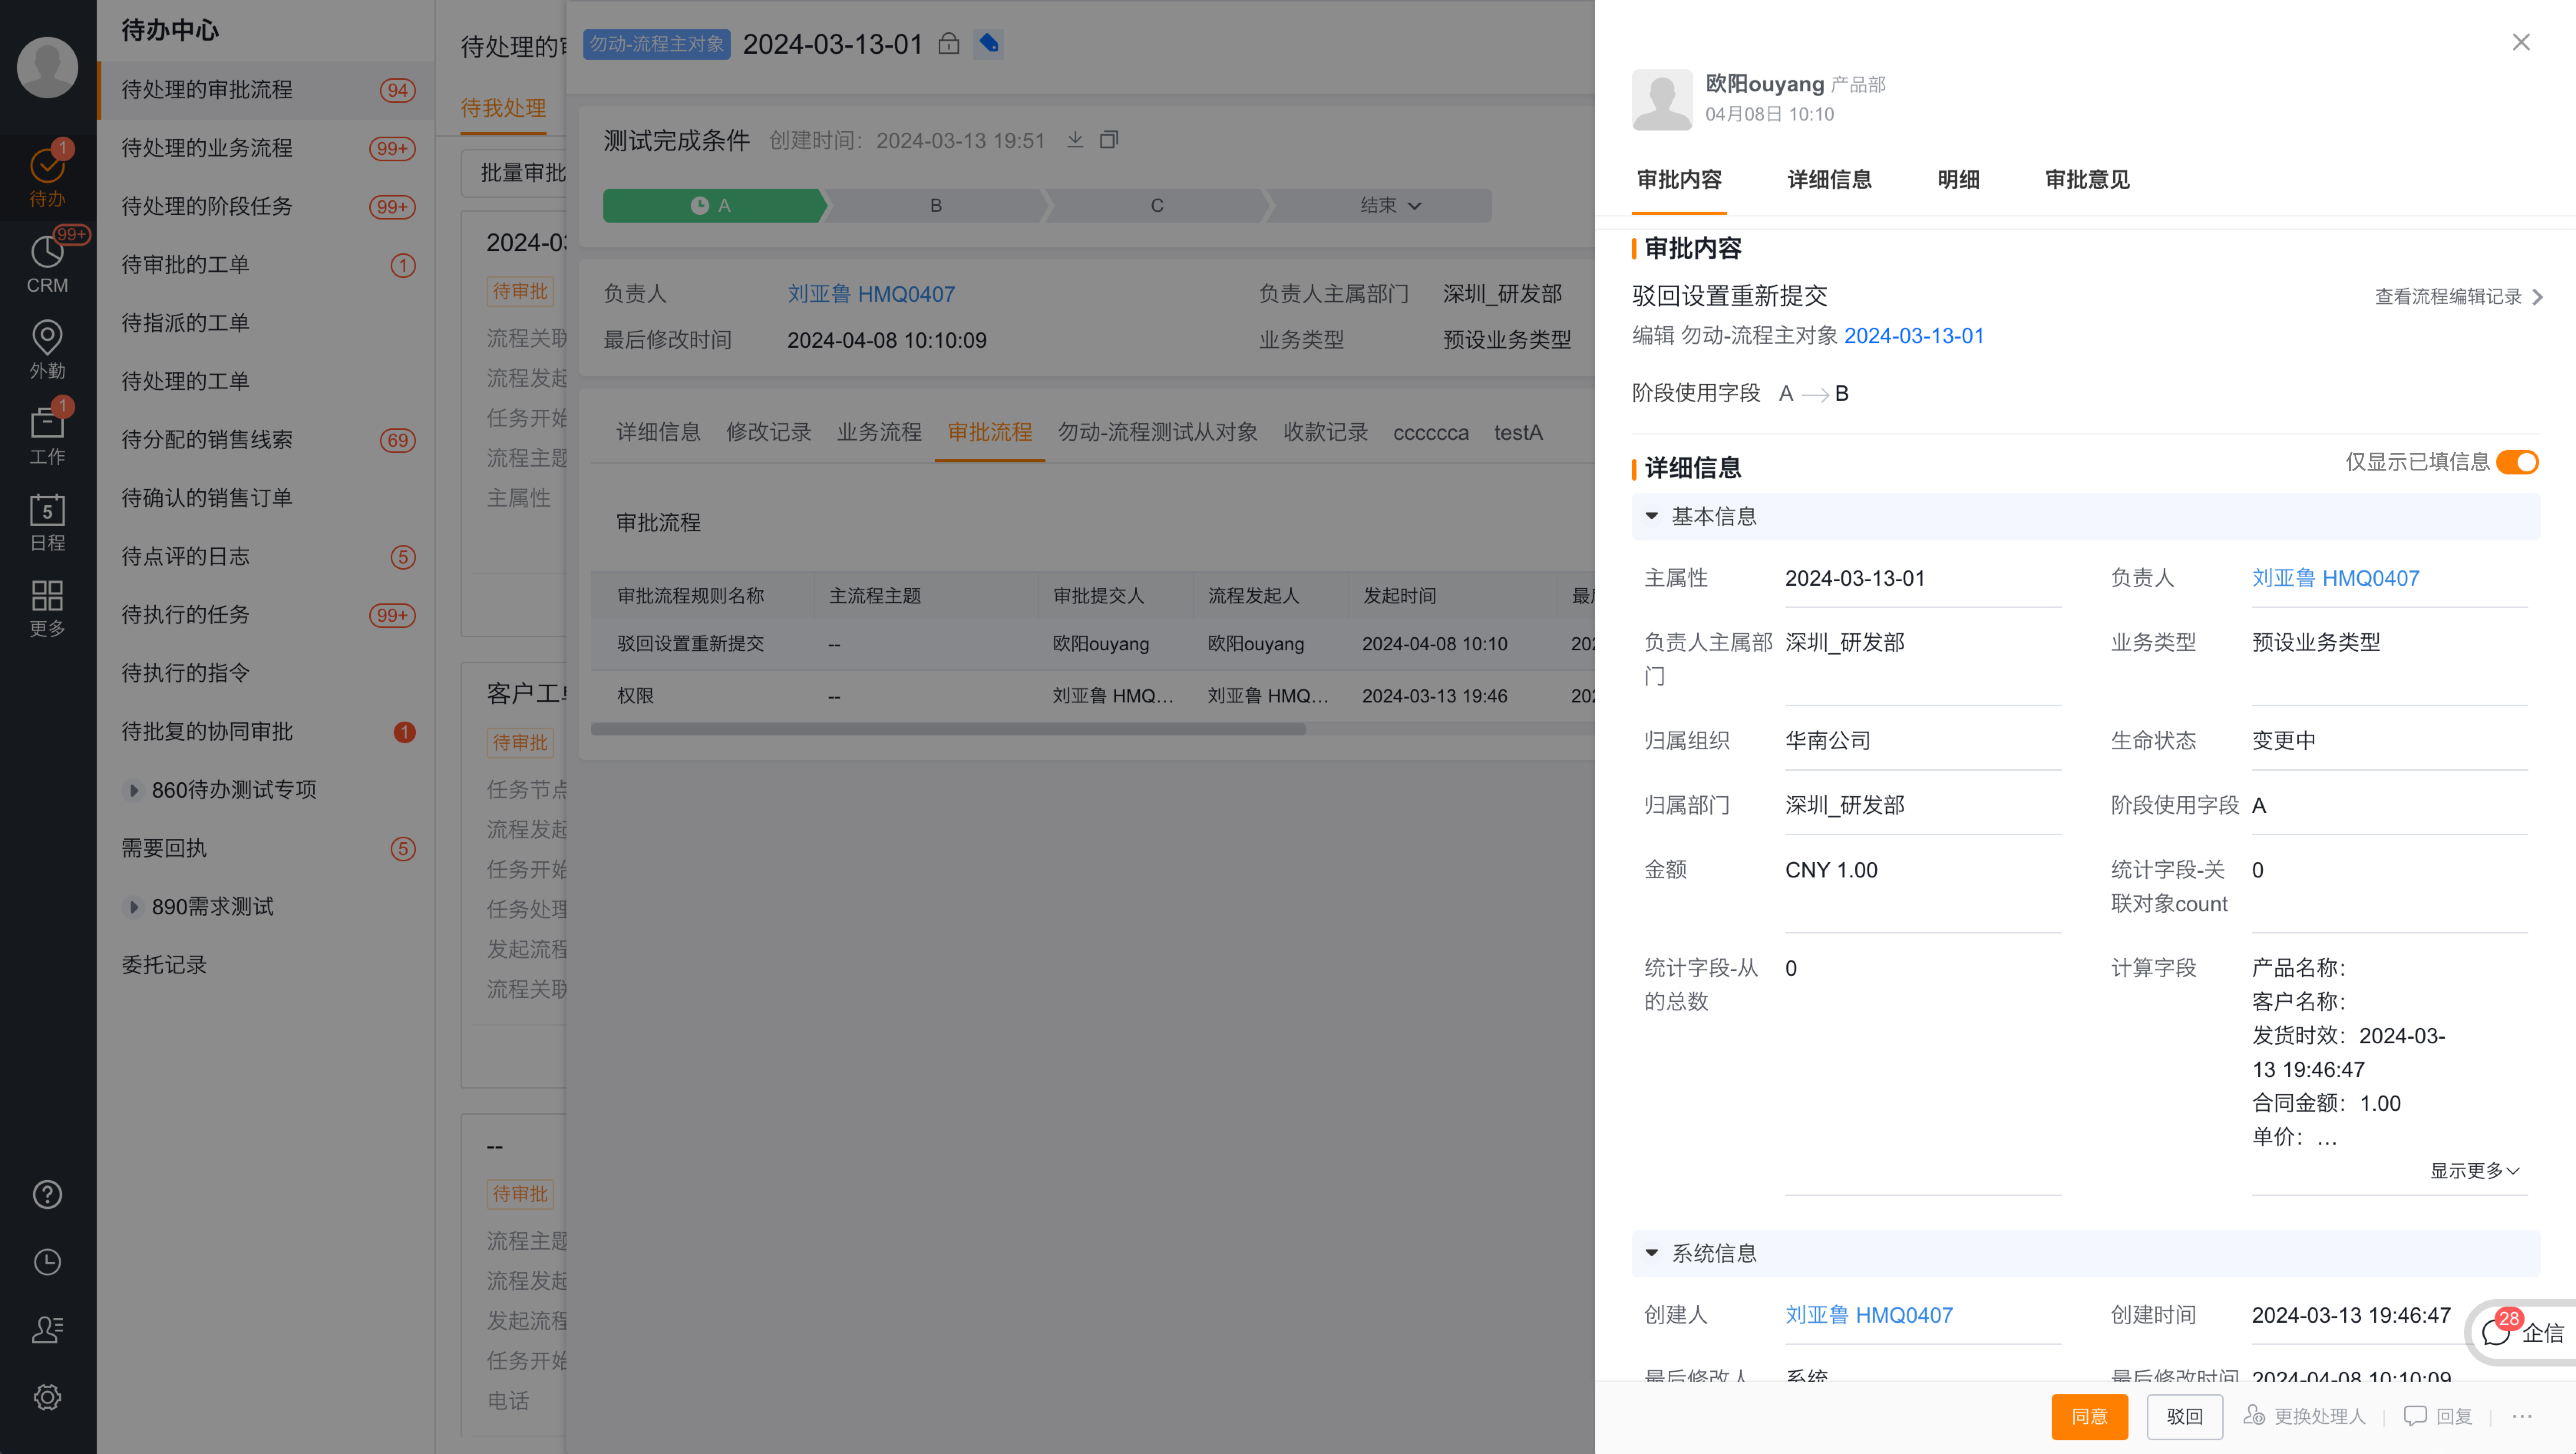
Task: Switch to the 审批意见 tab
Action: 2087,180
